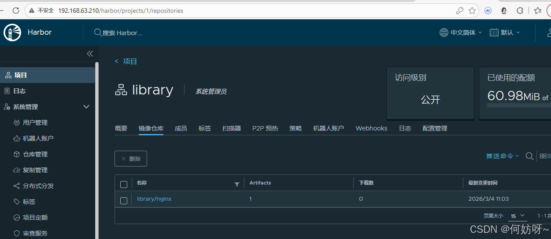
Task: Open the 日志 project tab
Action: [405, 128]
